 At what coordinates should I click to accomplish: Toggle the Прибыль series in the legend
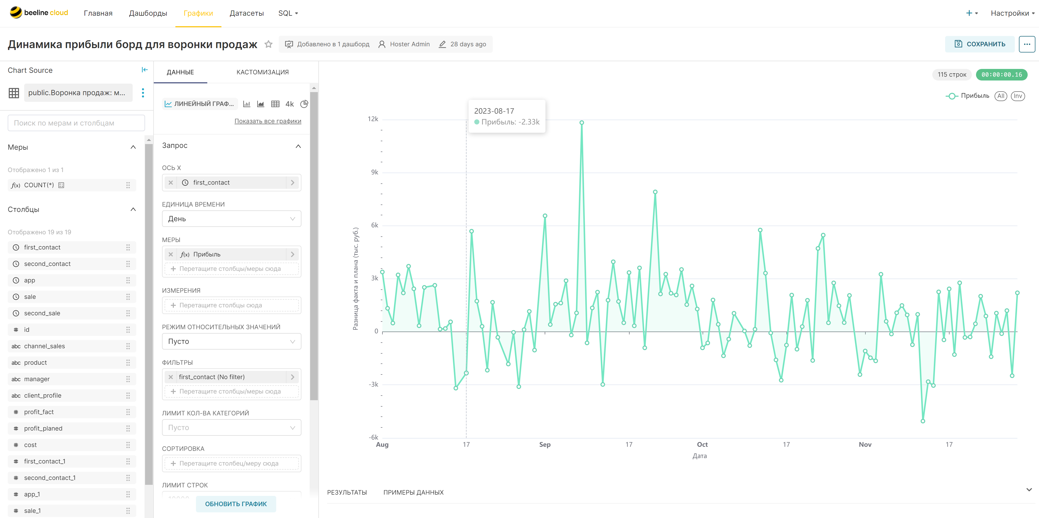967,96
